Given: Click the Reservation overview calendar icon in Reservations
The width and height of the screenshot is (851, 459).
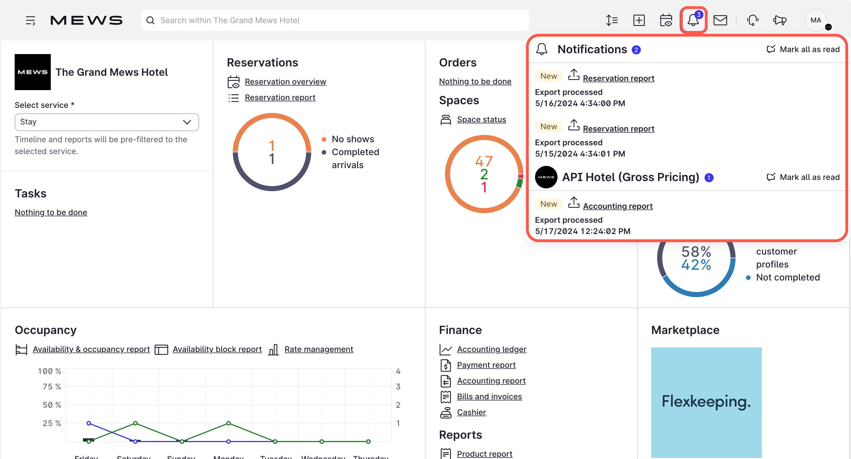Looking at the screenshot, I should [234, 82].
